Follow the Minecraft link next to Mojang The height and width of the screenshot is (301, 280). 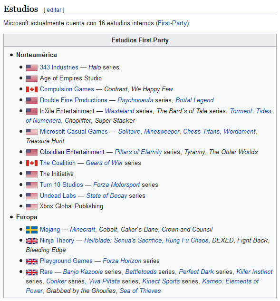pos(83,229)
